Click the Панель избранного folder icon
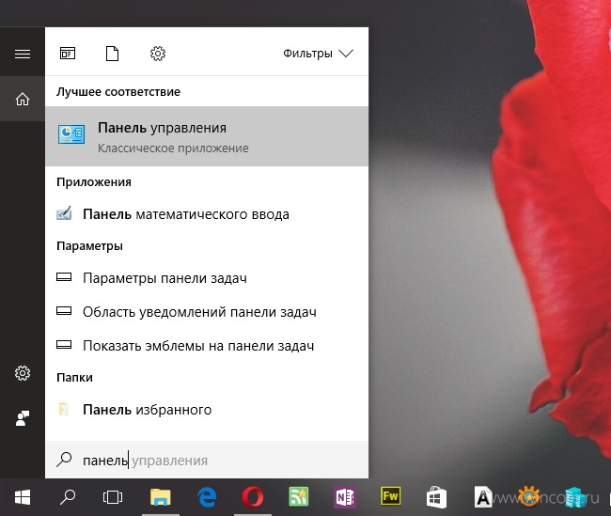The height and width of the screenshot is (516, 611). tap(64, 409)
